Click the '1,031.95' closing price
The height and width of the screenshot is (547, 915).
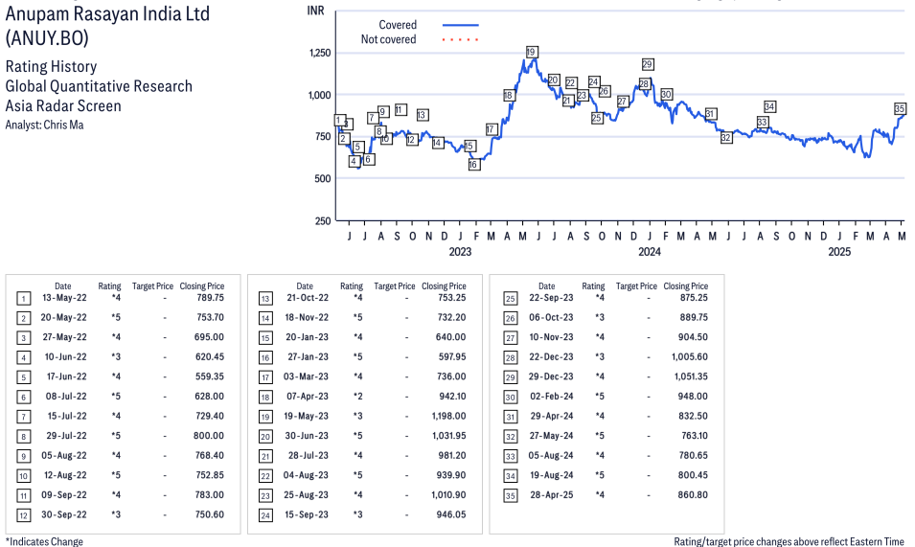pos(448,436)
